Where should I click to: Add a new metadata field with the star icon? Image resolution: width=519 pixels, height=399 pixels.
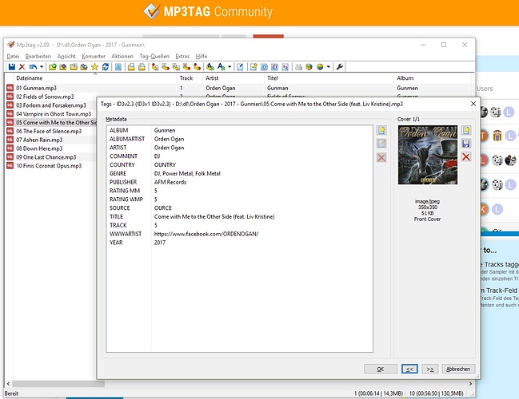[381, 130]
